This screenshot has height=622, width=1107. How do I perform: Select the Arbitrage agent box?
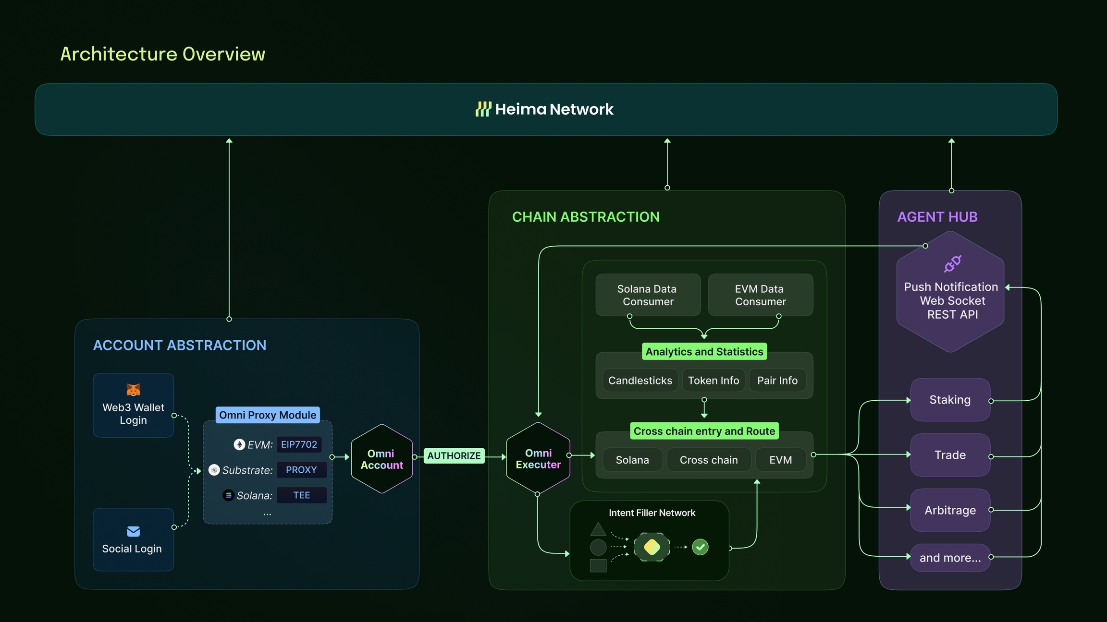[950, 510]
